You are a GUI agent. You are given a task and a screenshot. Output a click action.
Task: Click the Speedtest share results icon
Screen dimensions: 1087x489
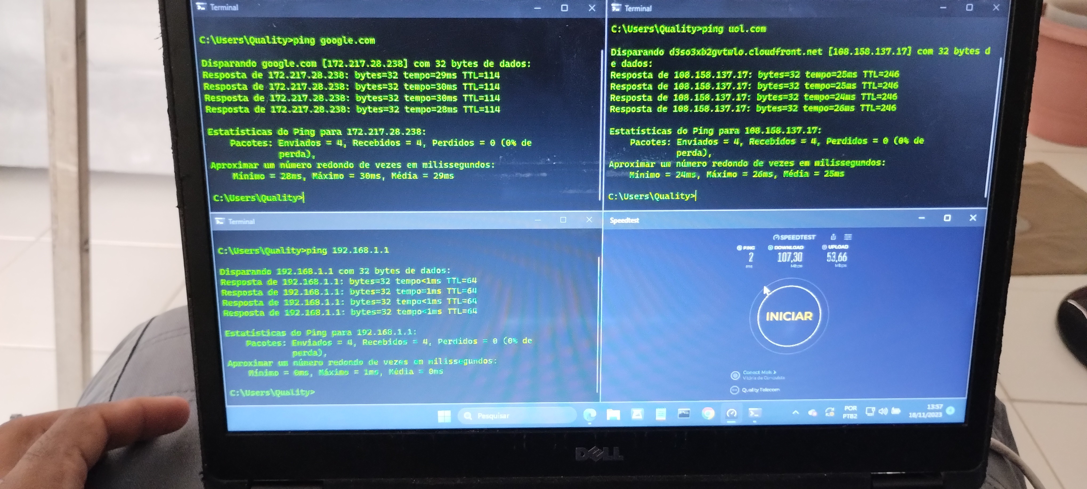click(x=833, y=237)
